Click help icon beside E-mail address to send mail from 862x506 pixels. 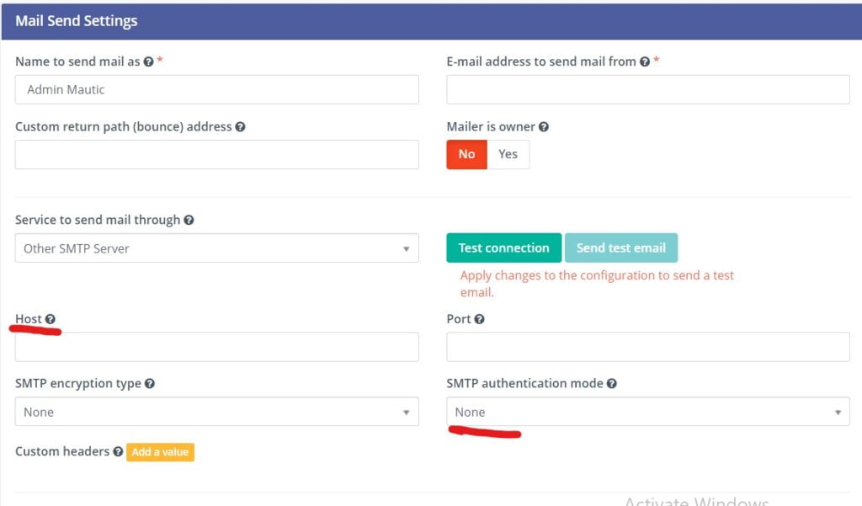pyautogui.click(x=645, y=61)
